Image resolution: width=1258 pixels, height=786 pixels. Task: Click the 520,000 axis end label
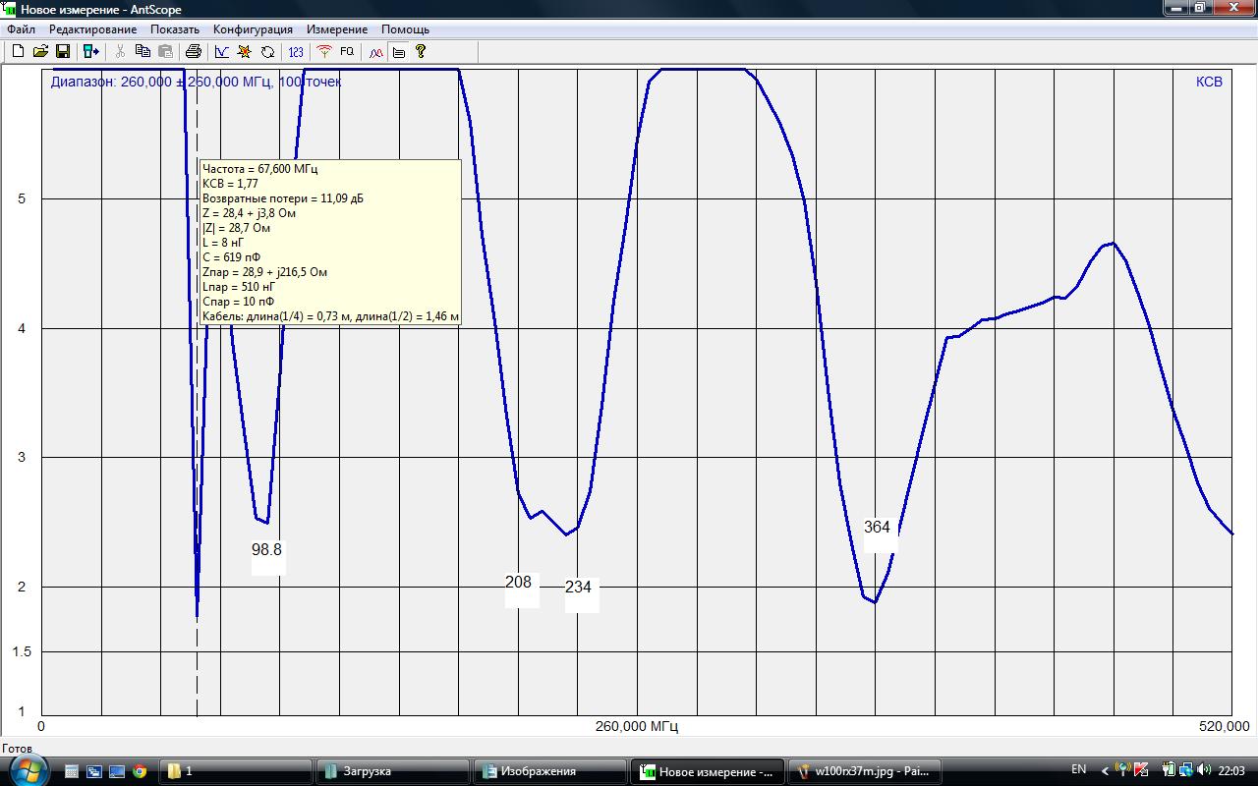pos(1225,727)
